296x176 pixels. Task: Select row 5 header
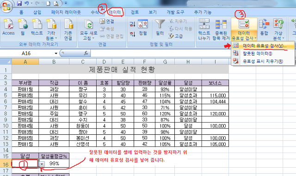pyautogui.click(x=6, y=95)
